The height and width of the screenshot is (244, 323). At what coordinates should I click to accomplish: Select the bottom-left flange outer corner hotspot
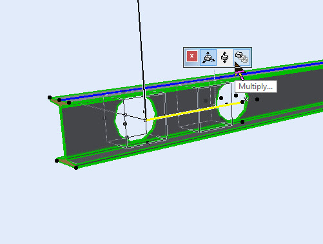[57, 161]
